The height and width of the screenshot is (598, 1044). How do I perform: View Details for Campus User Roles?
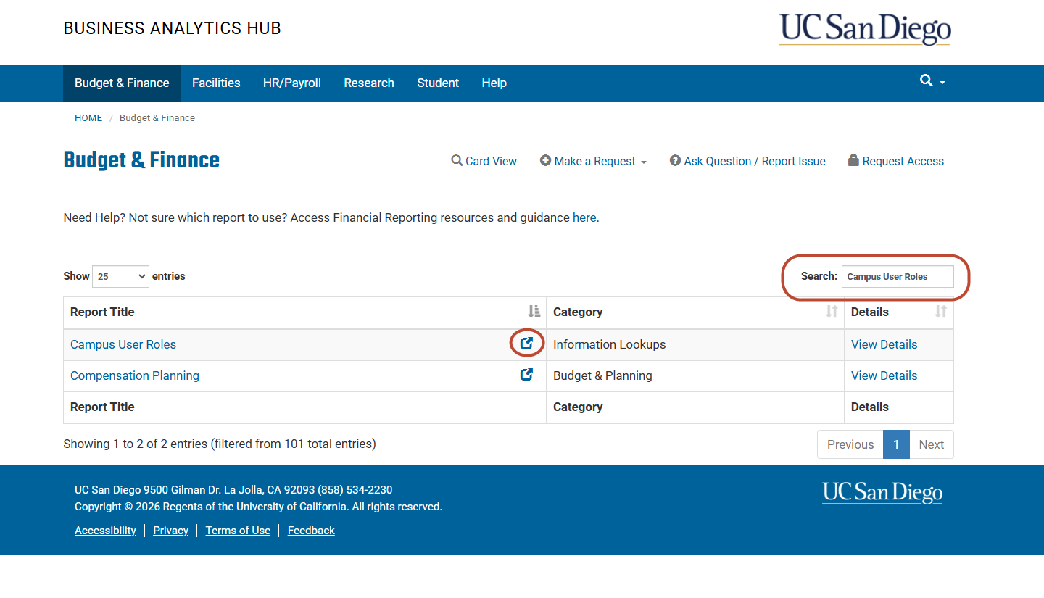884,344
